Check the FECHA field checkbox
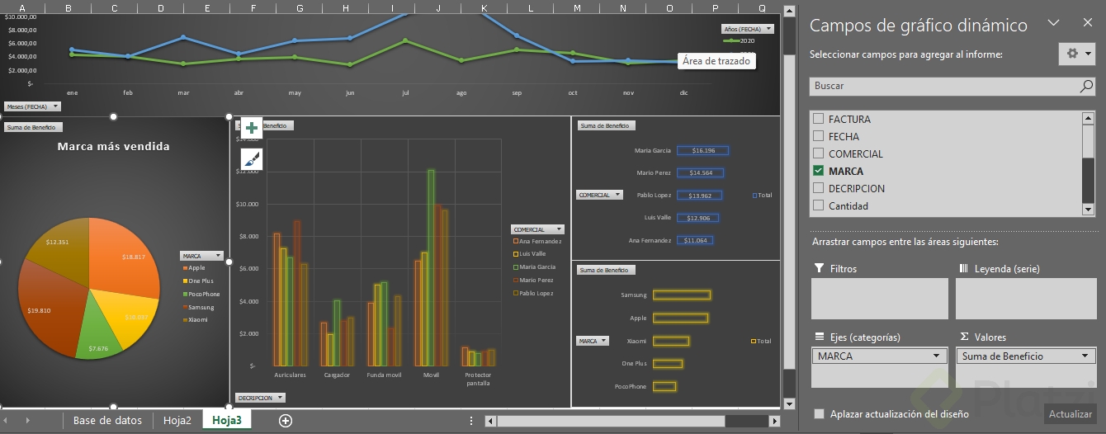The width and height of the screenshot is (1106, 434). (x=819, y=136)
